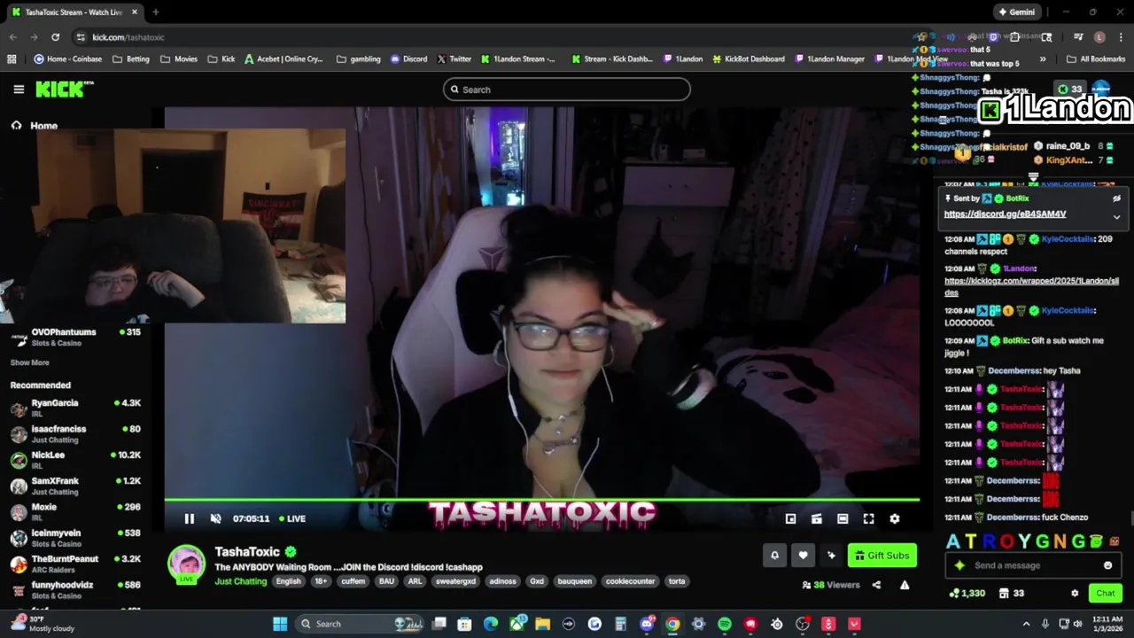Show hidden system tray icons

1026,624
